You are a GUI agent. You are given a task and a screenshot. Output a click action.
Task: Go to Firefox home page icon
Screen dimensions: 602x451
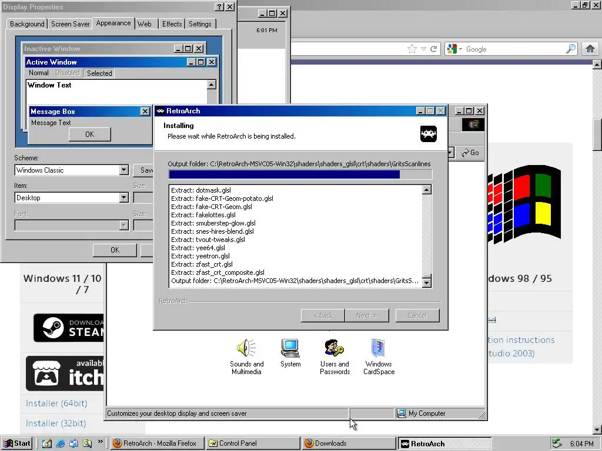(x=590, y=49)
